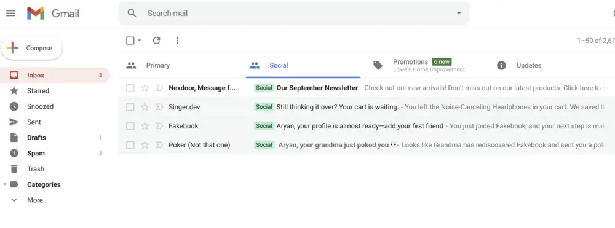The image size is (615, 228).
Task: Star the Nexdoor newsletter email
Action: pos(145,88)
